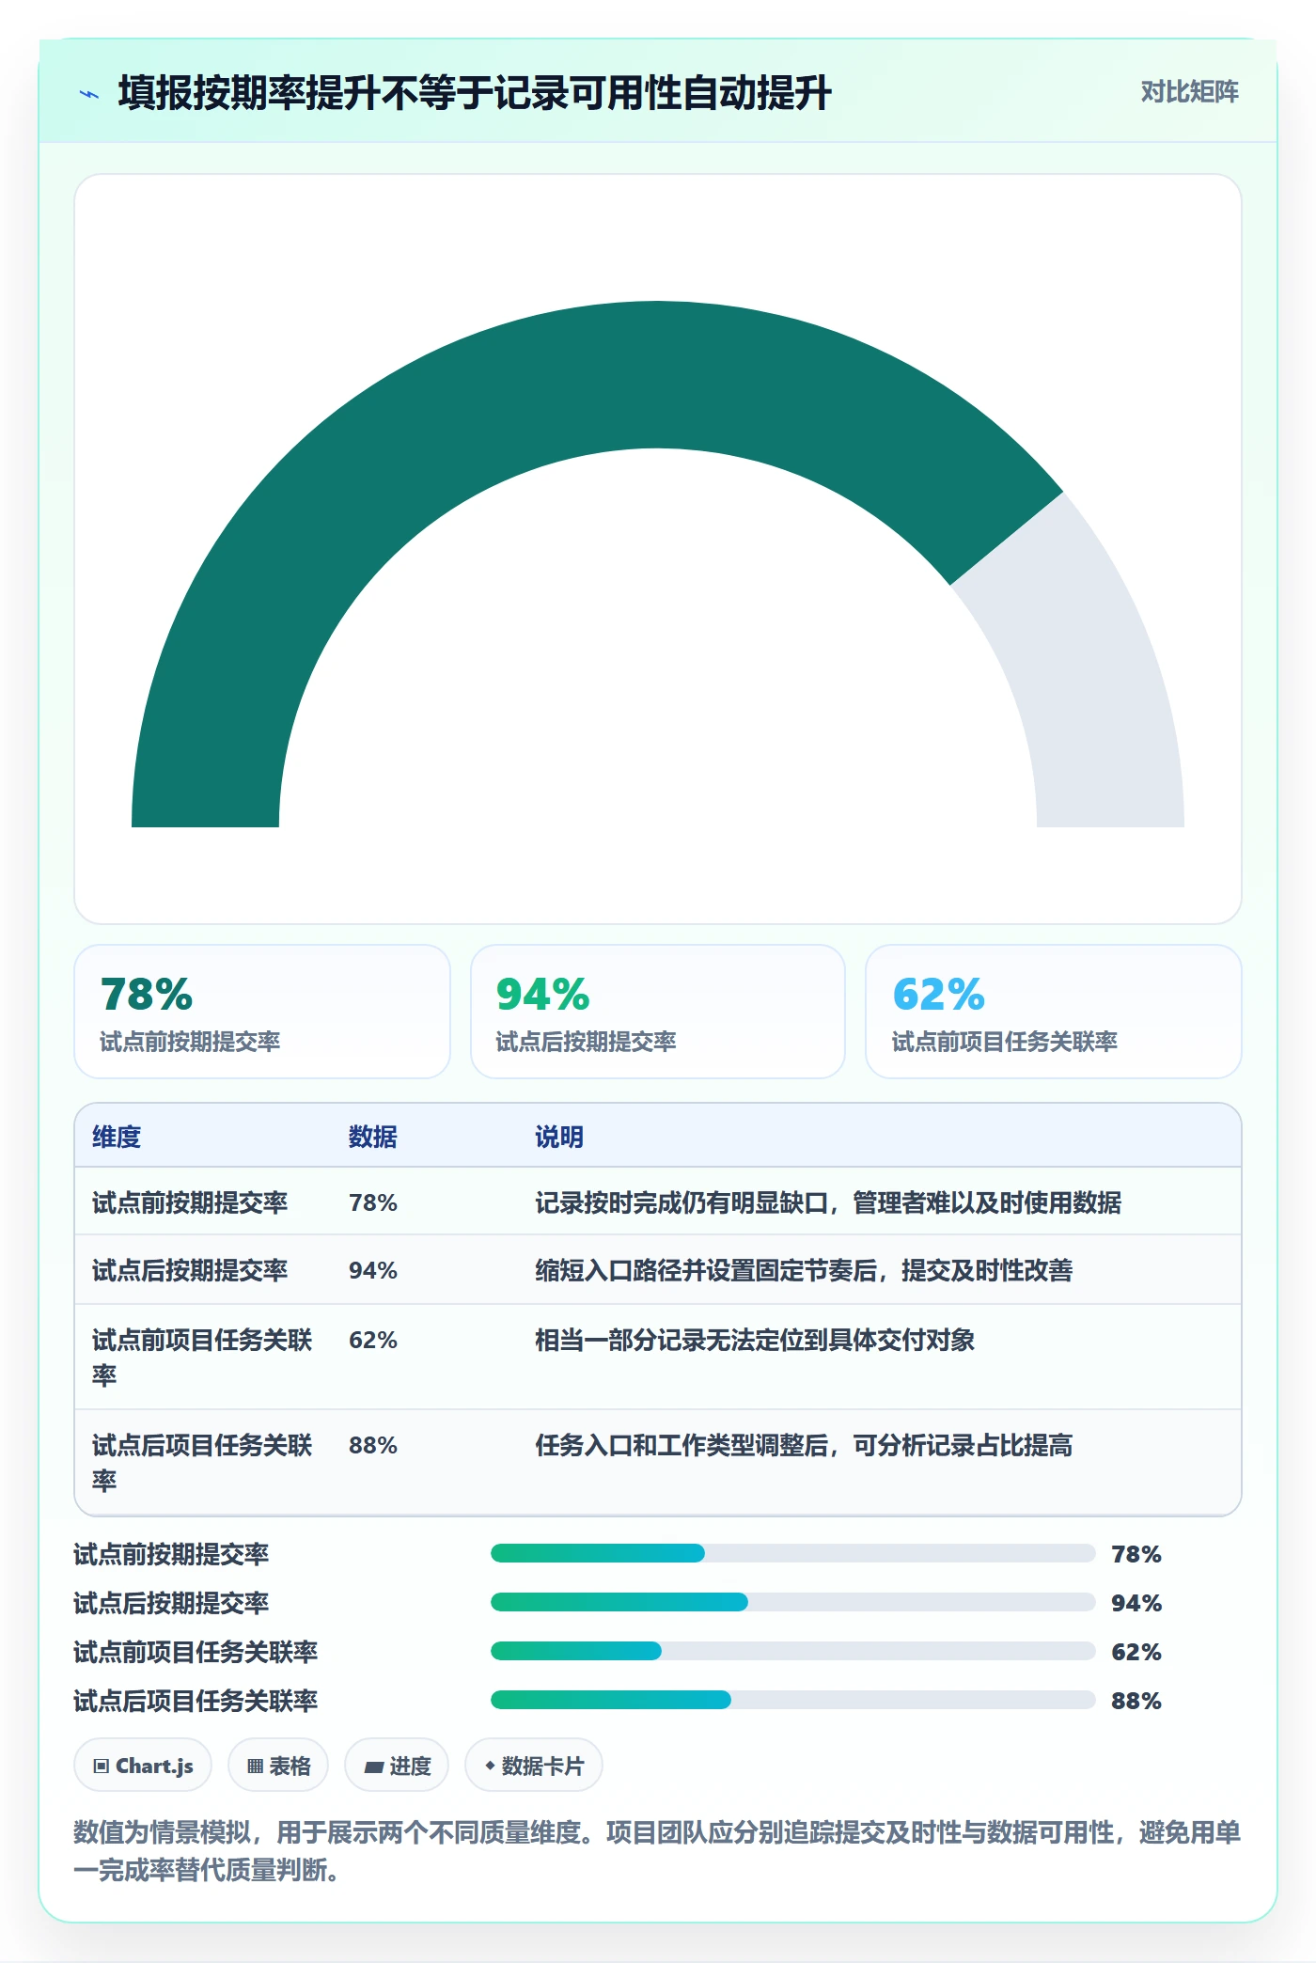Click the 数据 column header
The height and width of the screenshot is (1963, 1316).
pyautogui.click(x=373, y=1137)
